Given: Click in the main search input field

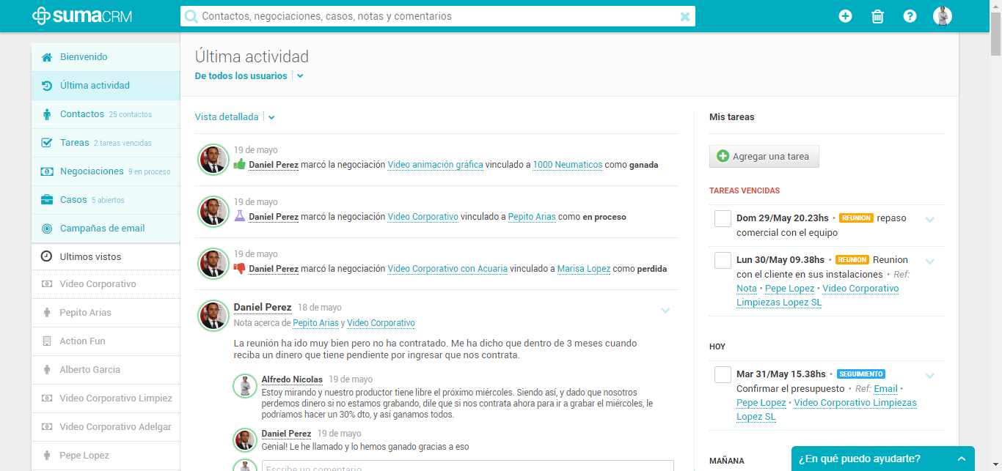Looking at the screenshot, I should click(x=437, y=16).
